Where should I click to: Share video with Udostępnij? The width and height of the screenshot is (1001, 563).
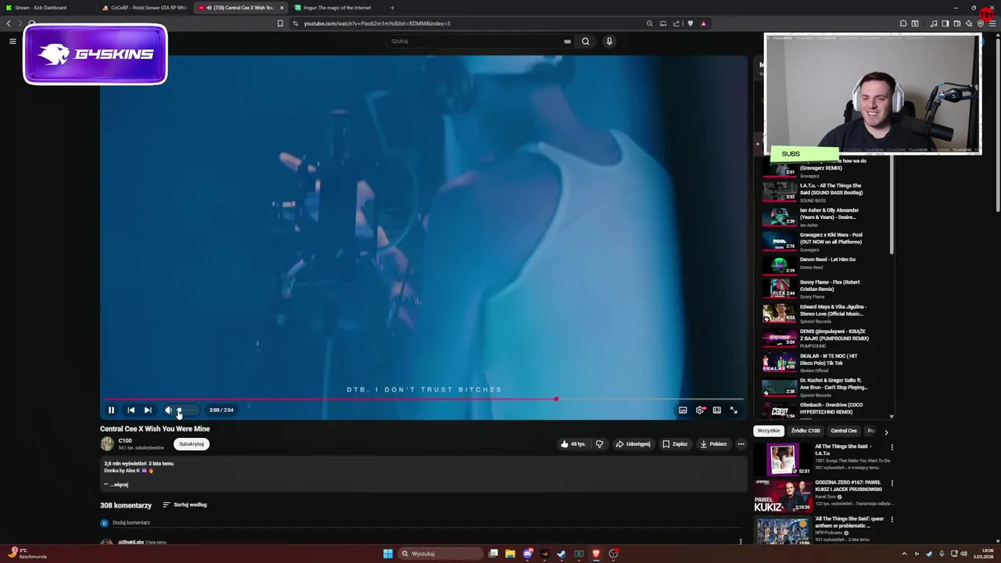click(633, 444)
